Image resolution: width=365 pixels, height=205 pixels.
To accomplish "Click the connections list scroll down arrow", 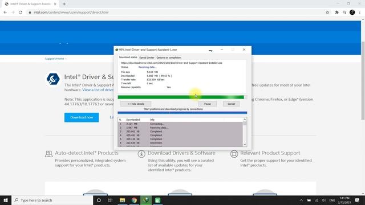I will point(245,145).
